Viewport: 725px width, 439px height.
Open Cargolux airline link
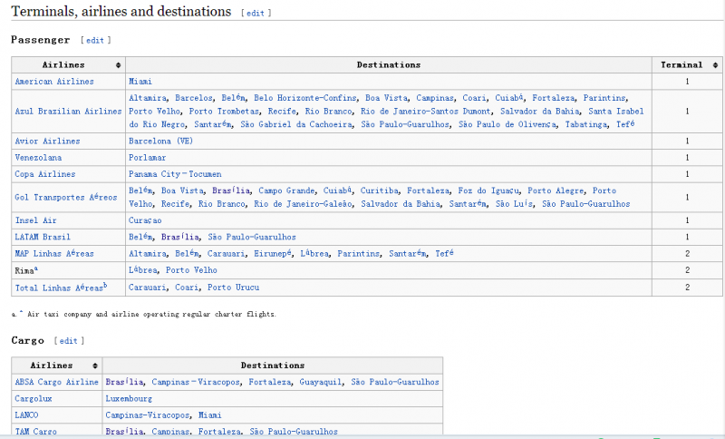[34, 399]
